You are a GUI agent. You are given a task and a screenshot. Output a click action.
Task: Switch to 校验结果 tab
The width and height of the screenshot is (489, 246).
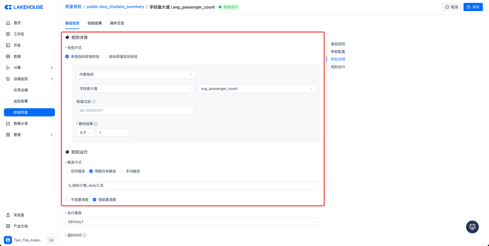coord(95,23)
